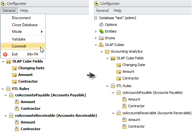
Task: Click the database icon beside Database "test"
Action: pyautogui.click(x=96, y=18)
